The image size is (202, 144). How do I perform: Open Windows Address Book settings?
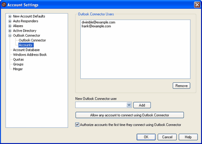coord(30,55)
